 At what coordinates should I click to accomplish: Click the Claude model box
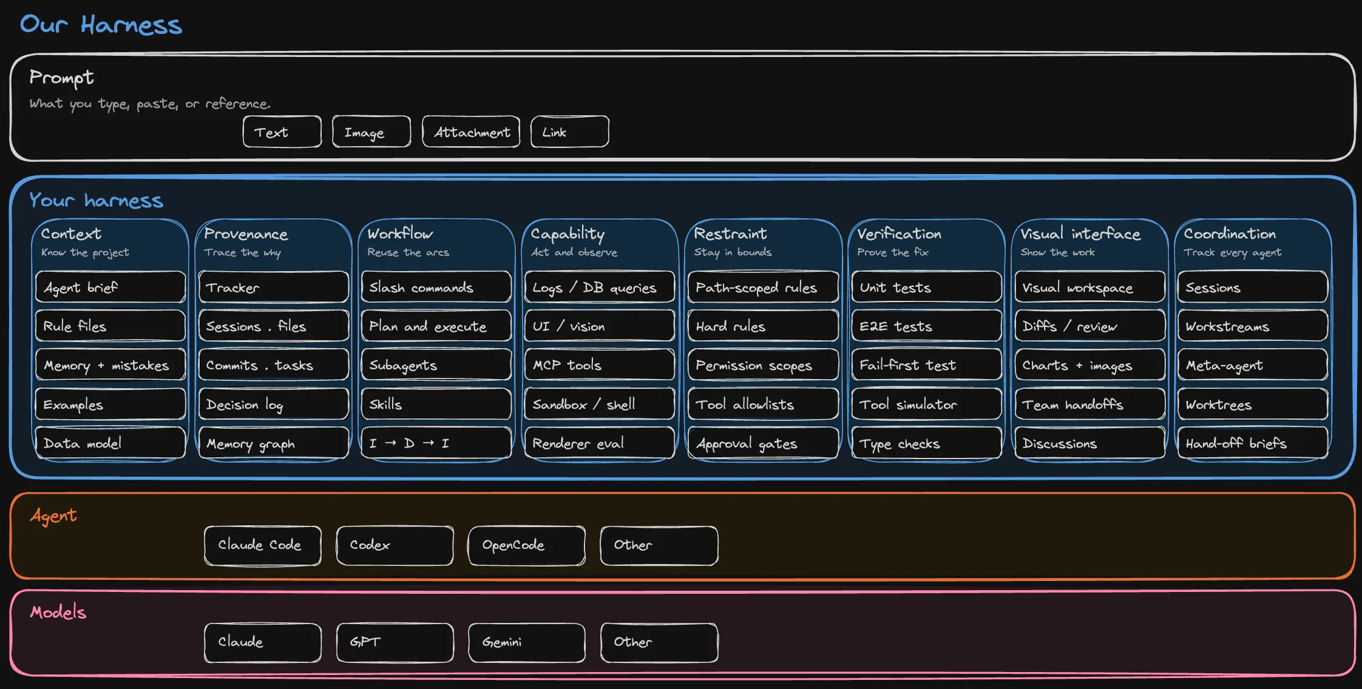pyautogui.click(x=263, y=642)
